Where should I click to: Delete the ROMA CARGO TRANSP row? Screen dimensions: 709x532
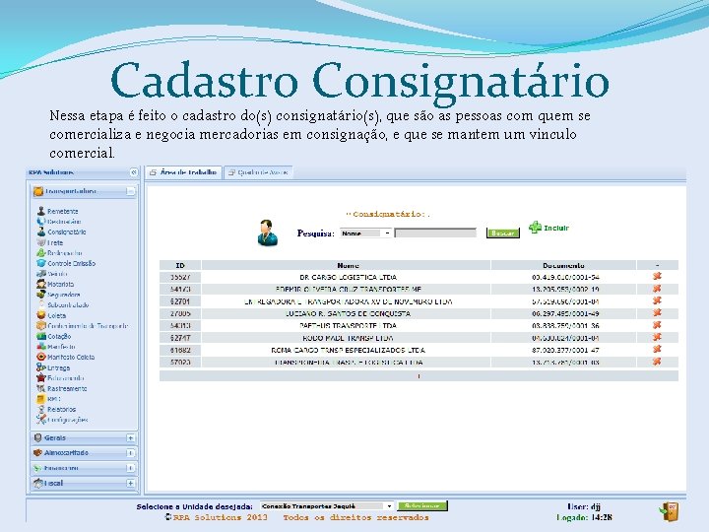[657, 349]
